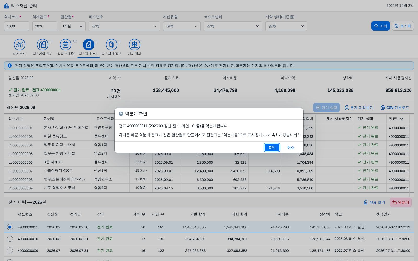
Task: Click the info icon in the notice banner
Action: (10, 66)
